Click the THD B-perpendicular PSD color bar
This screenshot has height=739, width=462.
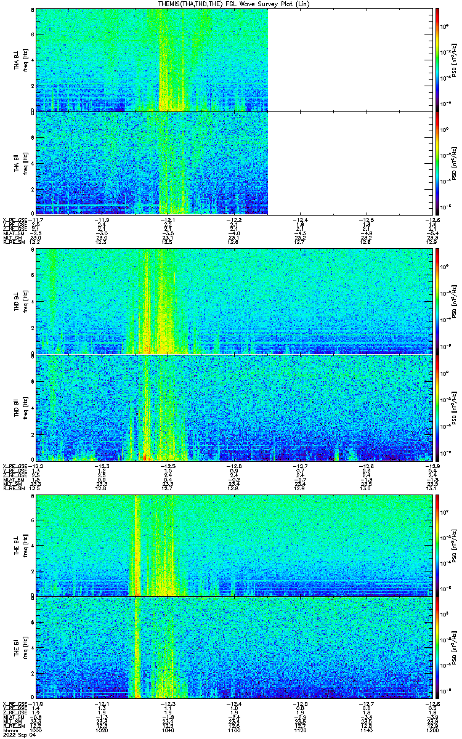pyautogui.click(x=437, y=301)
